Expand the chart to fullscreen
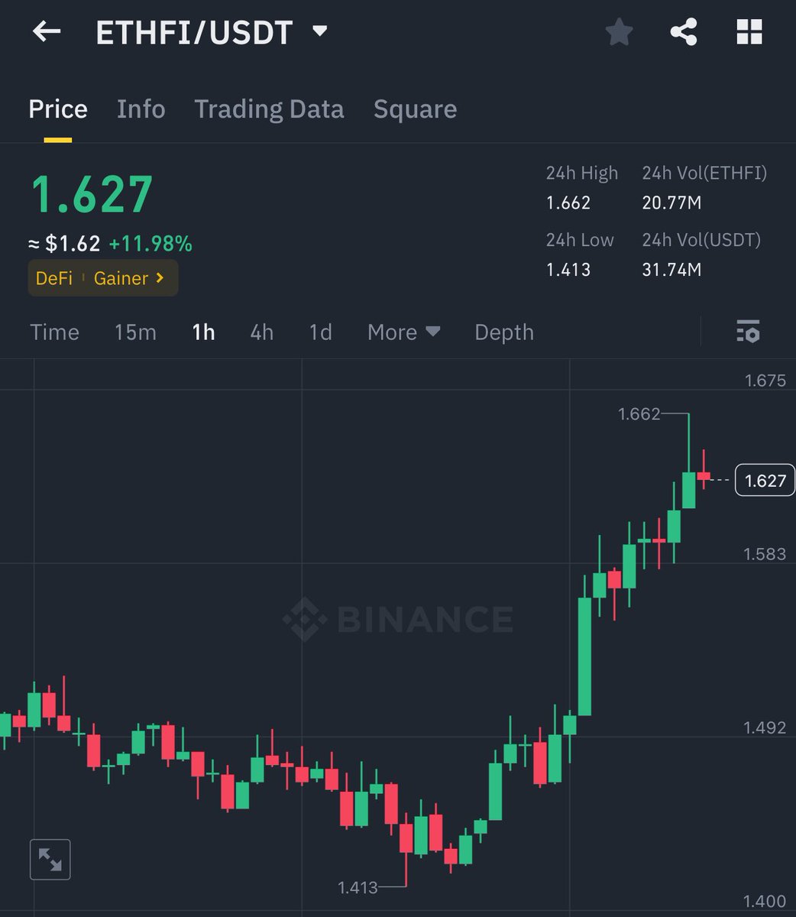The width and height of the screenshot is (796, 917). [50, 859]
